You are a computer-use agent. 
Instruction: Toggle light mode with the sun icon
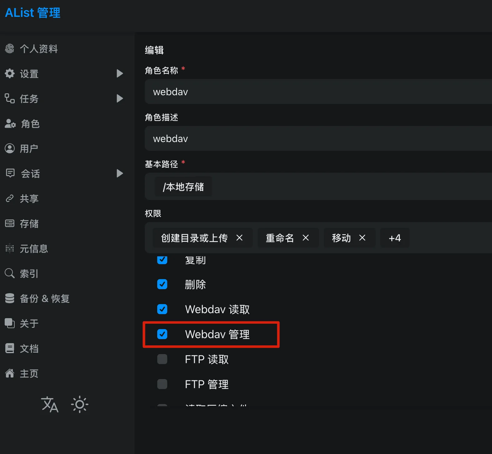(x=80, y=404)
